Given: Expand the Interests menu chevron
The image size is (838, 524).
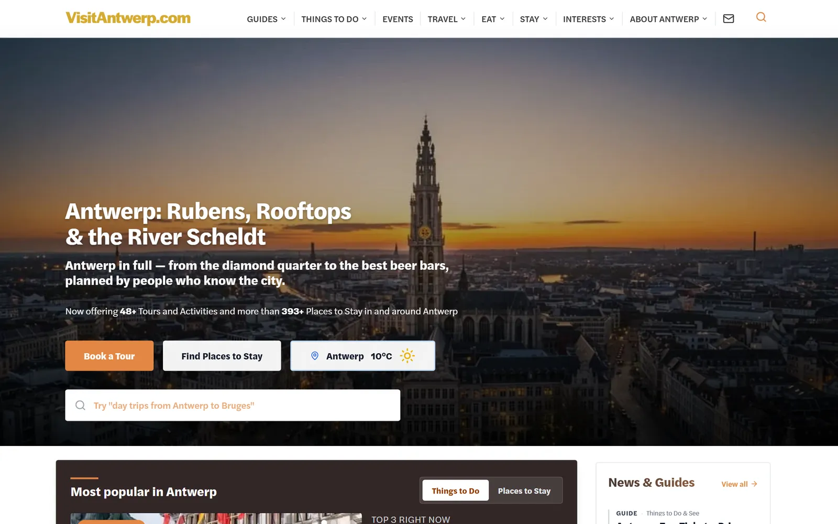Looking at the screenshot, I should point(612,19).
